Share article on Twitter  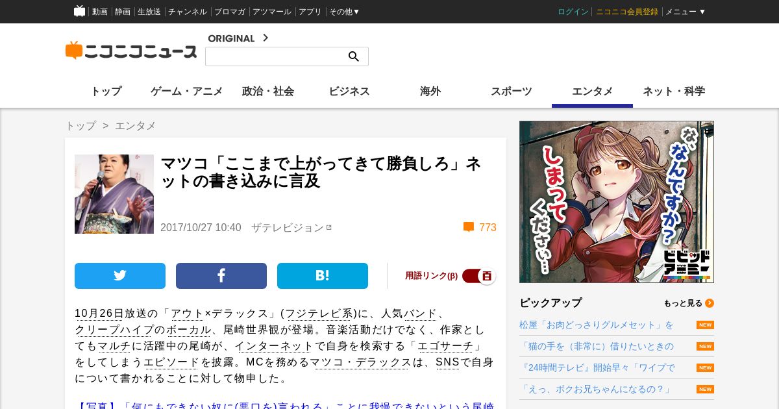120,276
